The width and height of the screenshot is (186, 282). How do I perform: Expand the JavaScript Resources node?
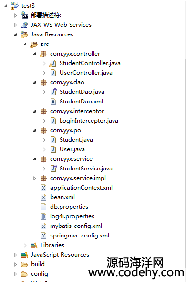(15, 255)
